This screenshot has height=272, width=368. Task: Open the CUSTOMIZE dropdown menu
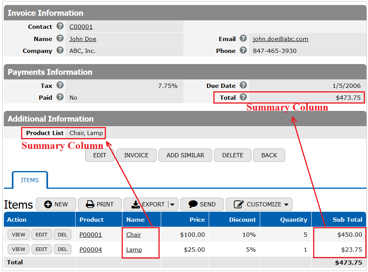(259, 204)
